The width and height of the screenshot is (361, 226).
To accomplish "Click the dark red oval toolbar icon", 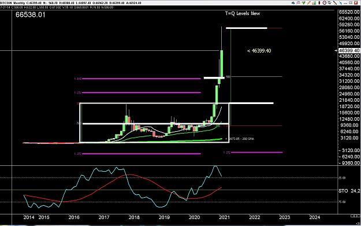I will point(319,3).
